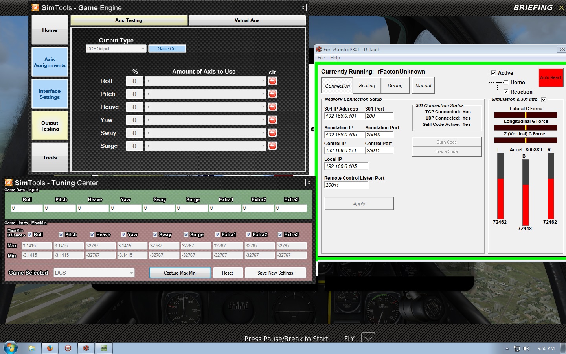The image size is (566, 354).
Task: Open Firefox from the taskbar
Action: click(50, 348)
